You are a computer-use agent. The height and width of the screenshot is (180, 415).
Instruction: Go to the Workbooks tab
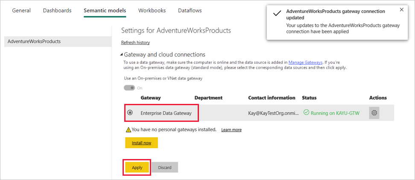152,10
